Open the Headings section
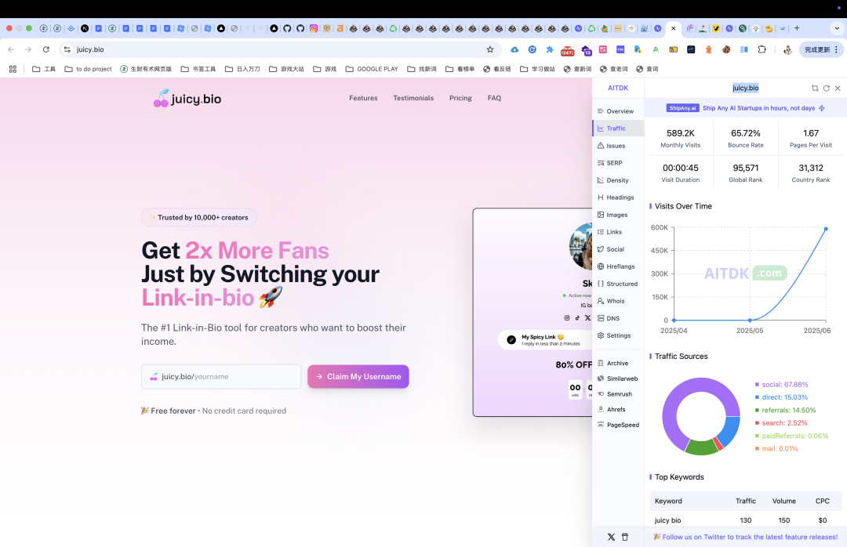Screen dimensions: 847x547 (x=616, y=197)
